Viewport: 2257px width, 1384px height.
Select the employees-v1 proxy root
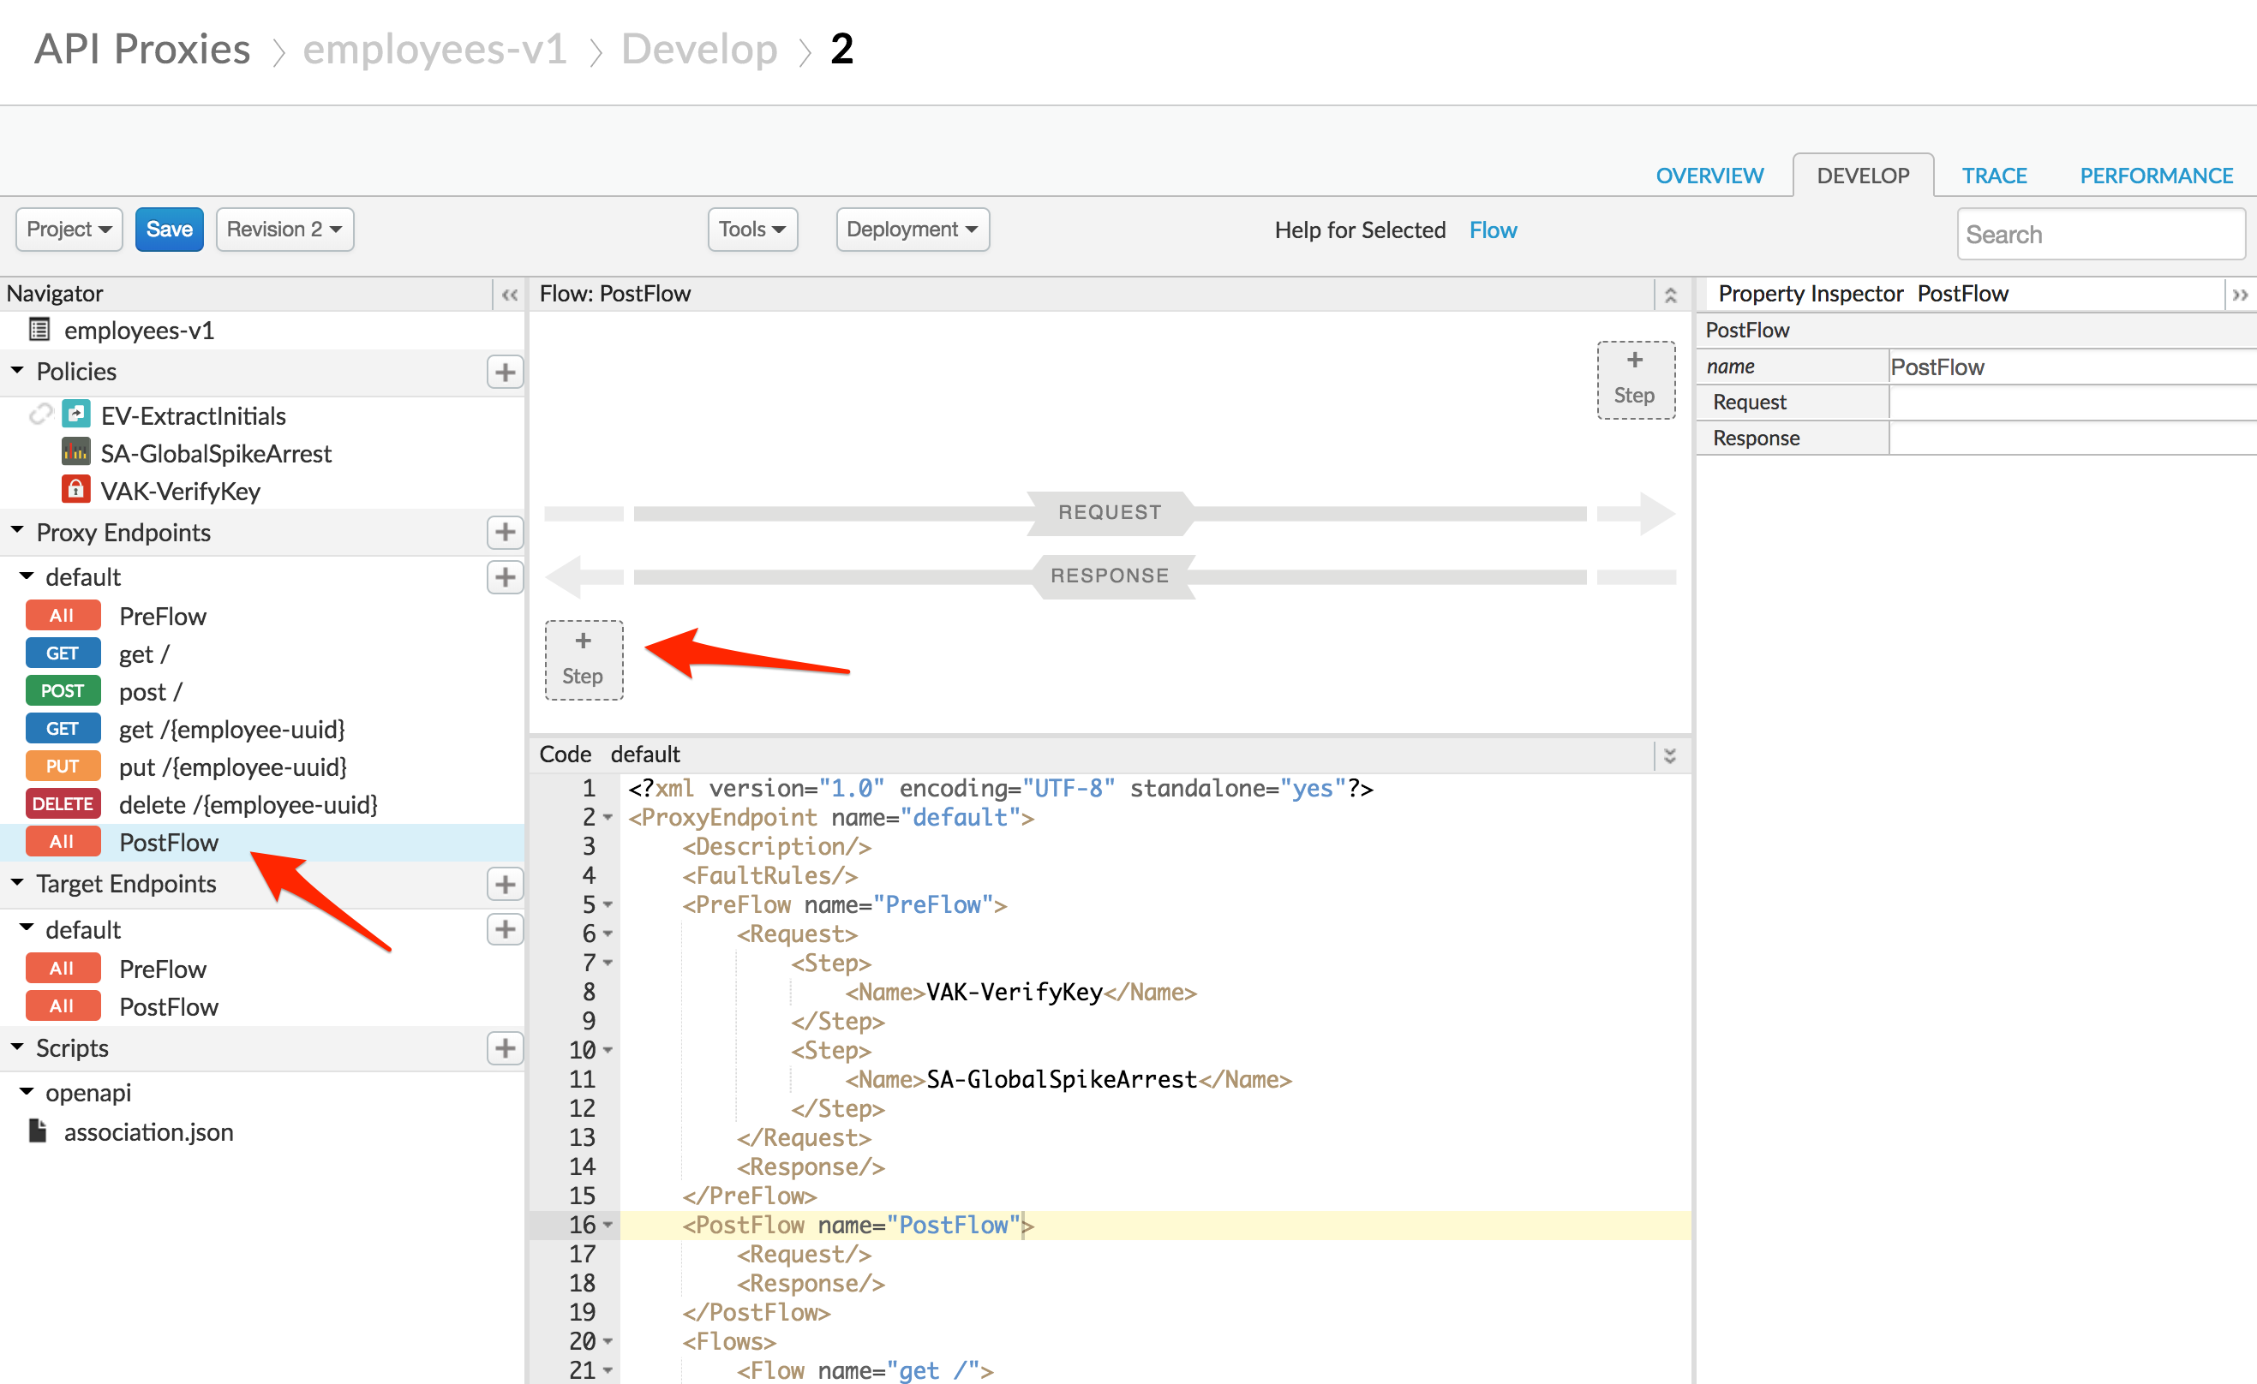(139, 330)
